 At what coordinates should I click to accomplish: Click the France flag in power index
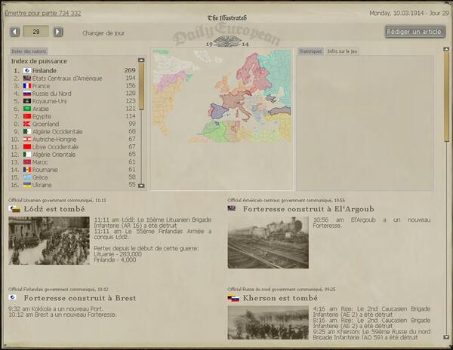27,86
